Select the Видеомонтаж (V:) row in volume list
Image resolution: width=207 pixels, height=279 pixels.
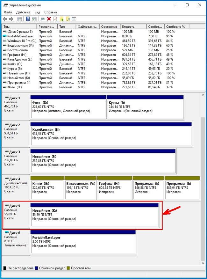pos(95,45)
